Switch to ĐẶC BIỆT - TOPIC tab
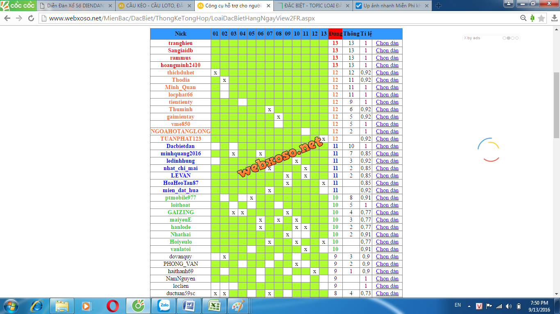This screenshot has width=560, height=314. tap(312, 6)
